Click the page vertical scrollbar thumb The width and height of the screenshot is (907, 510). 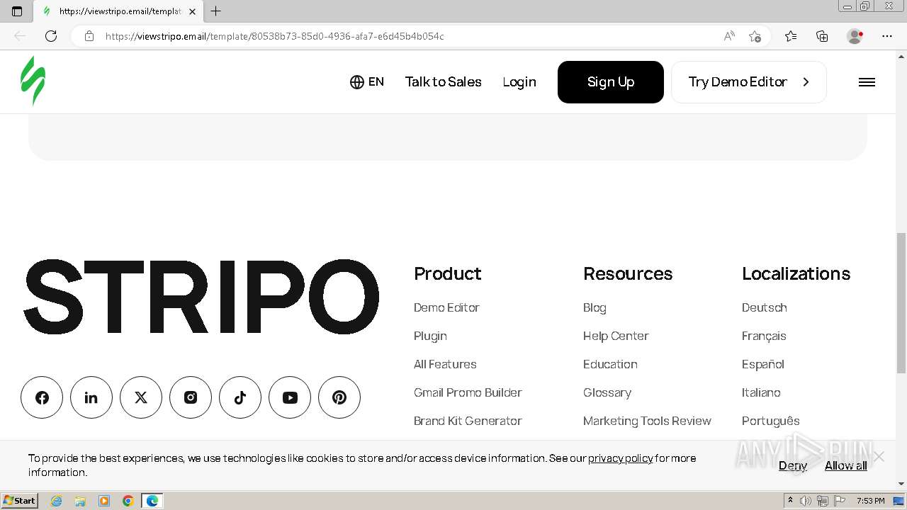(901, 302)
